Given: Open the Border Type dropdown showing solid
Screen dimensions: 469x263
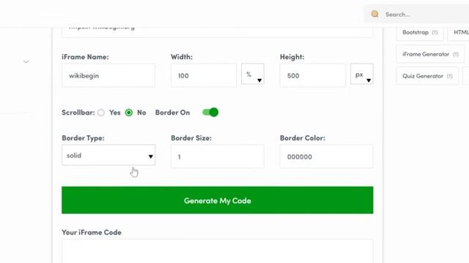Looking at the screenshot, I should pyautogui.click(x=108, y=155).
